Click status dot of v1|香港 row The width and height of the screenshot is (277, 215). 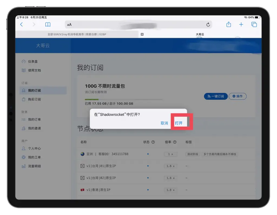[x=148, y=190]
